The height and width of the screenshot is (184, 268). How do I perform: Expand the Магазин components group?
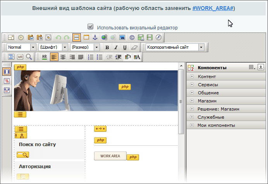192,101
